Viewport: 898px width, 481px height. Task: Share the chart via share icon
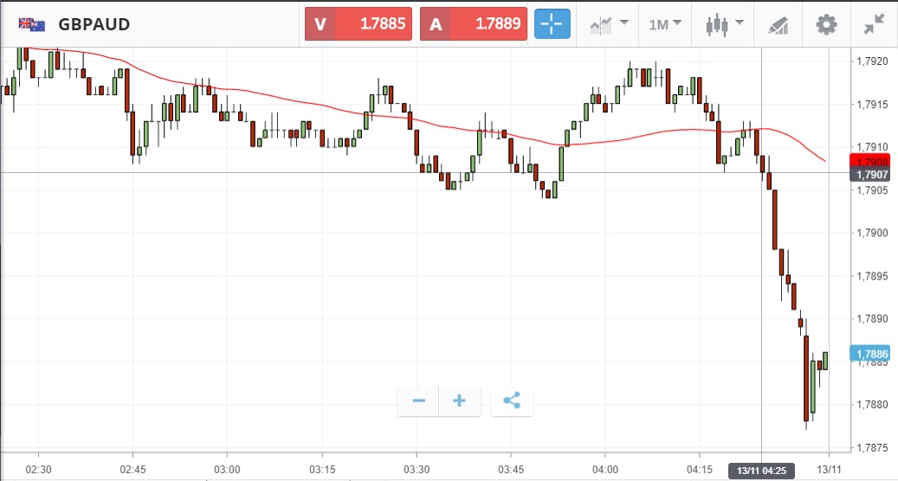512,401
